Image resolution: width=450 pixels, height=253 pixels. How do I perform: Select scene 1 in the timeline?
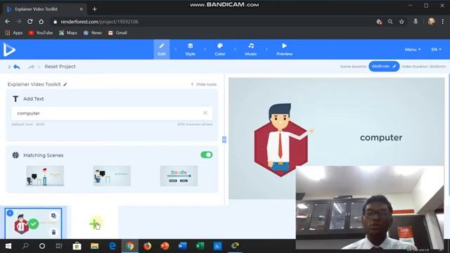[33, 223]
